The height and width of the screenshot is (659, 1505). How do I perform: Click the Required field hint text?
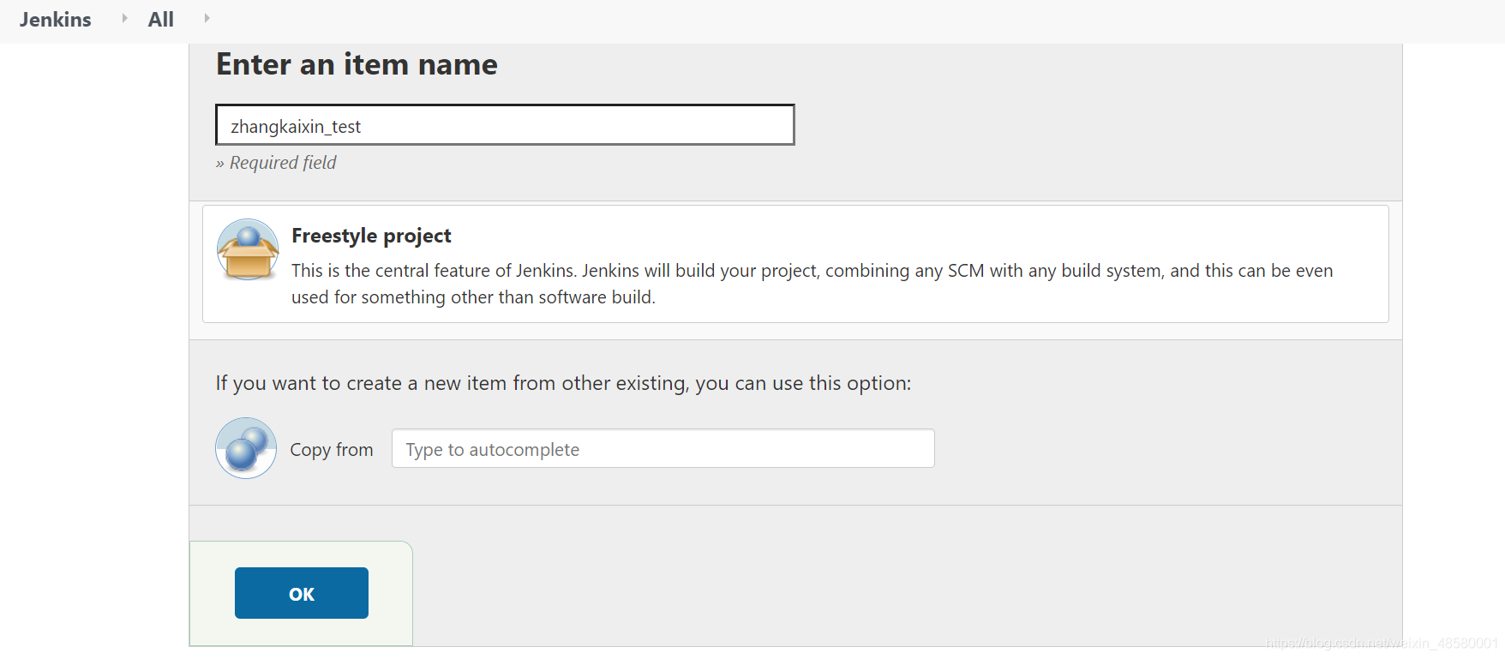[x=276, y=163]
